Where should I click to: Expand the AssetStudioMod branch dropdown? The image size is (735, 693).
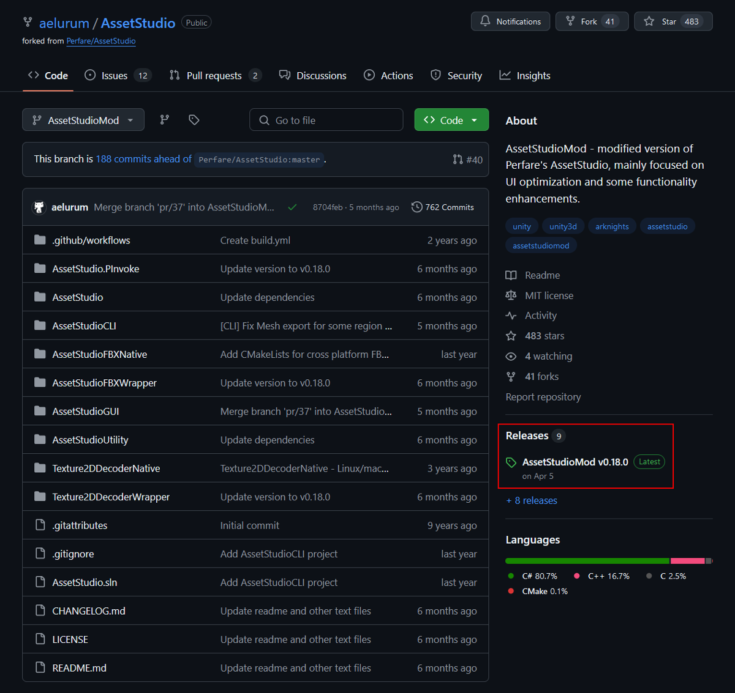pyautogui.click(x=83, y=120)
